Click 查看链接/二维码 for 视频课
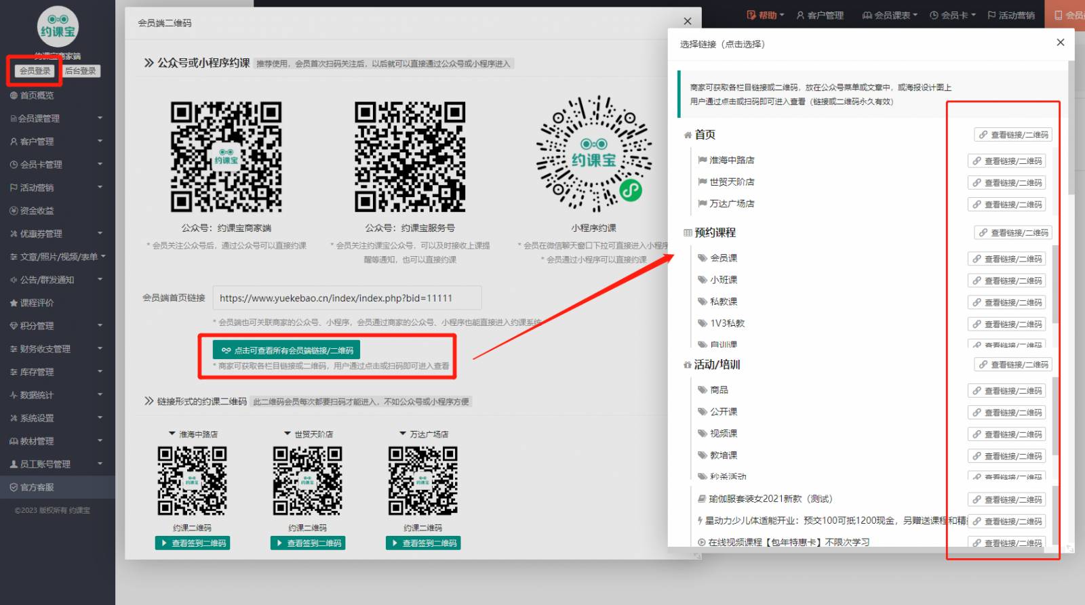 click(x=1006, y=434)
